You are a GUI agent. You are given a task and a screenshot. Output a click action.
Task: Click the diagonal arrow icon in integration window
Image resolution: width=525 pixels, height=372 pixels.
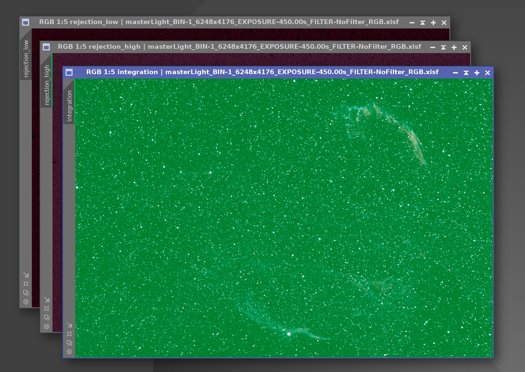coord(69,325)
